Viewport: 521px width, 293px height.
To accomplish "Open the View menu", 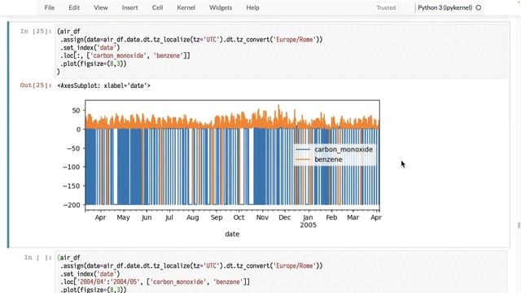I will [100, 7].
